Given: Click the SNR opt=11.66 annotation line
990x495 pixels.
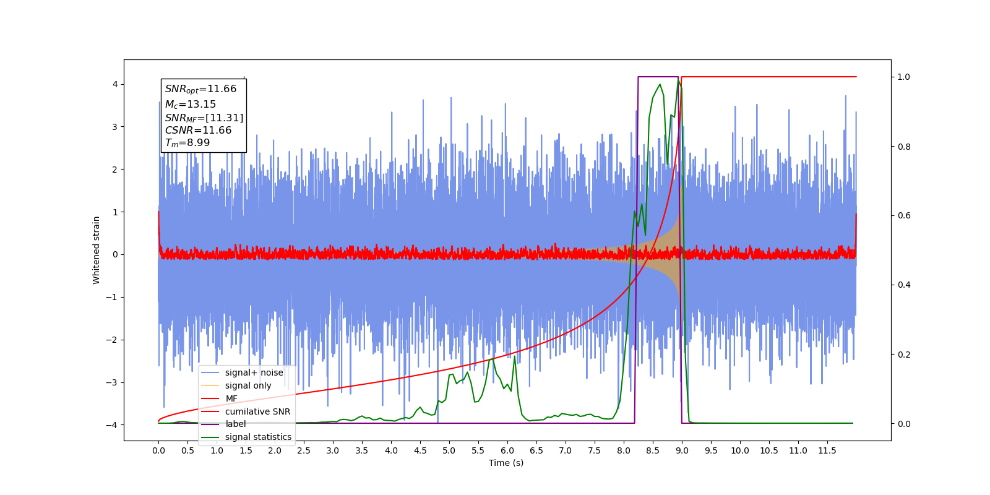Looking at the screenshot, I should (x=200, y=89).
